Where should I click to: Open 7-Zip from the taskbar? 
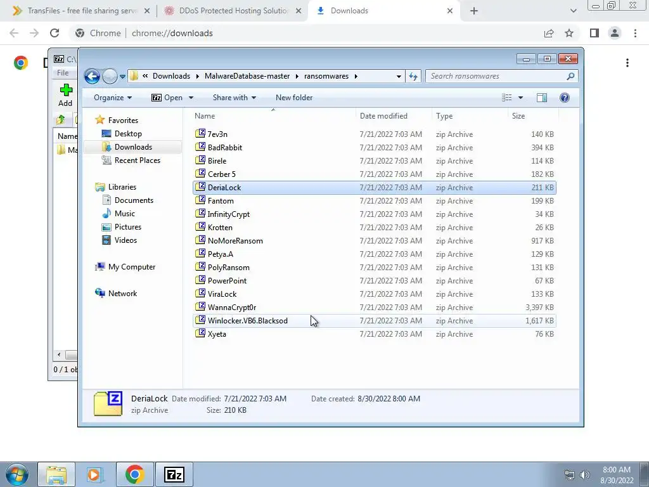pyautogui.click(x=174, y=474)
